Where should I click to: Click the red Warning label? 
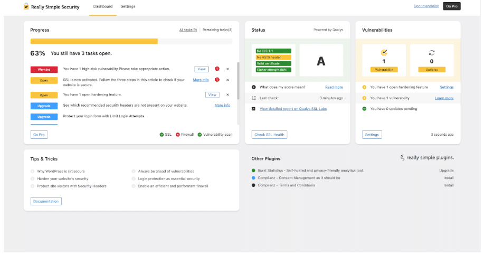(44, 70)
